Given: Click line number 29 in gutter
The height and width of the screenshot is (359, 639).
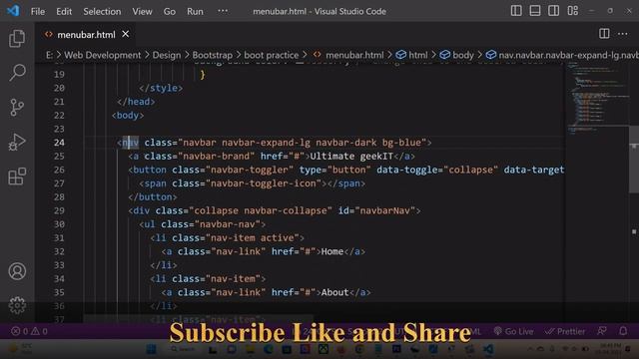Looking at the screenshot, I should pyautogui.click(x=59, y=210).
